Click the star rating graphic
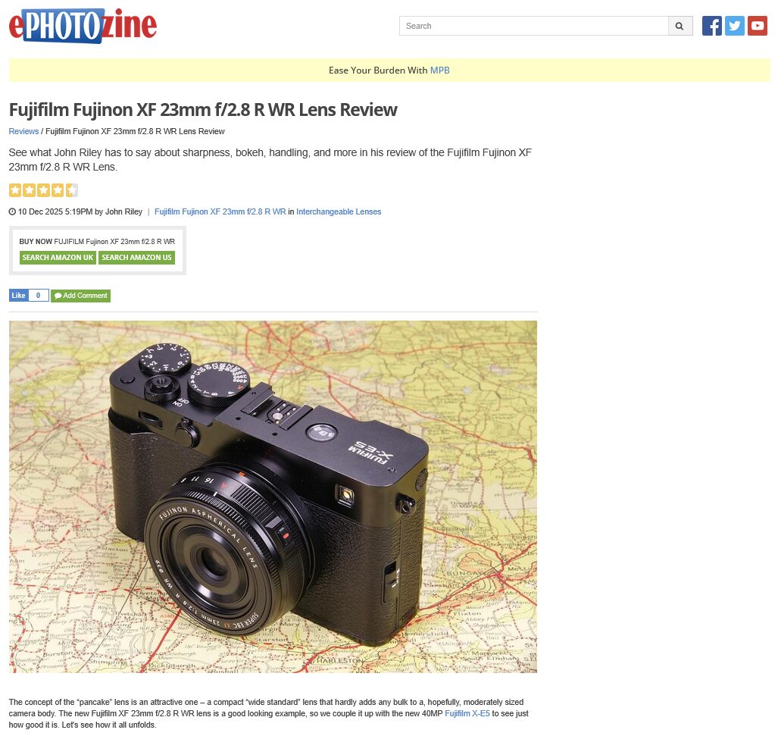The width and height of the screenshot is (778, 736). [x=43, y=190]
